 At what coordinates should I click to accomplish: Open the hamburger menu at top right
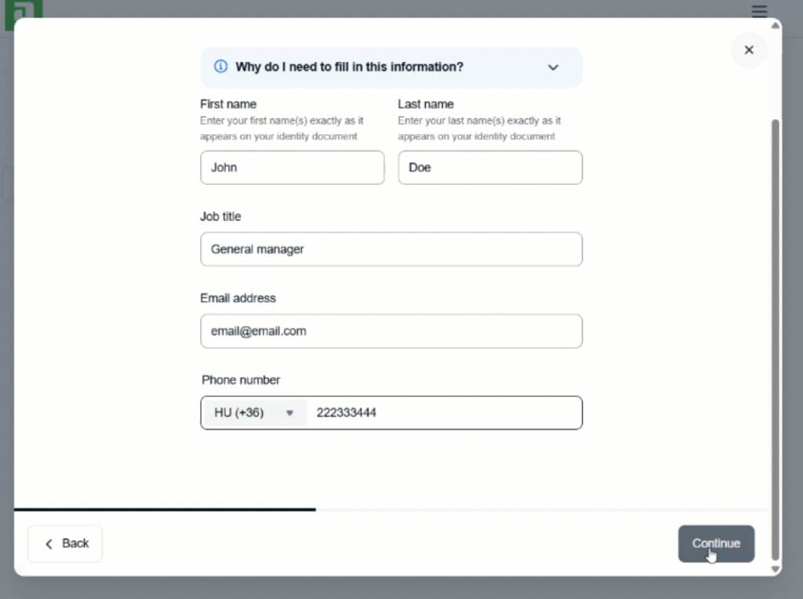[759, 10]
